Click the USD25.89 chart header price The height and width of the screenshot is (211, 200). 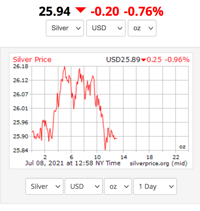coord(123,59)
